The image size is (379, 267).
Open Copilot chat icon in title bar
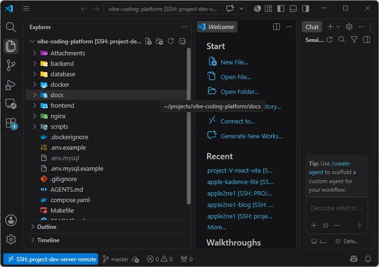(x=230, y=9)
